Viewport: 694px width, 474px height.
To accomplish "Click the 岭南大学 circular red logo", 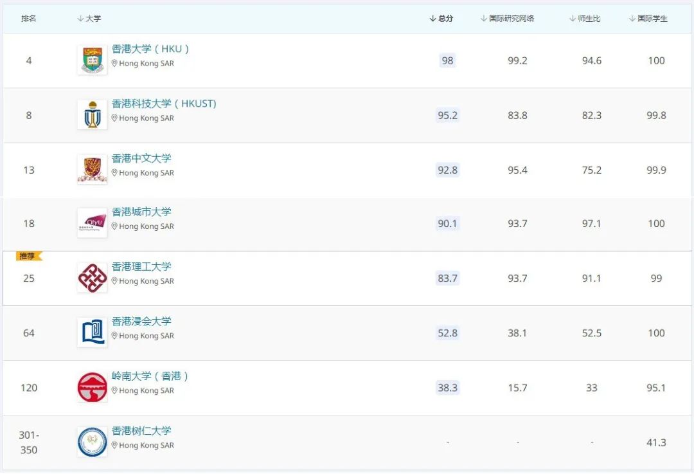I will (92, 387).
